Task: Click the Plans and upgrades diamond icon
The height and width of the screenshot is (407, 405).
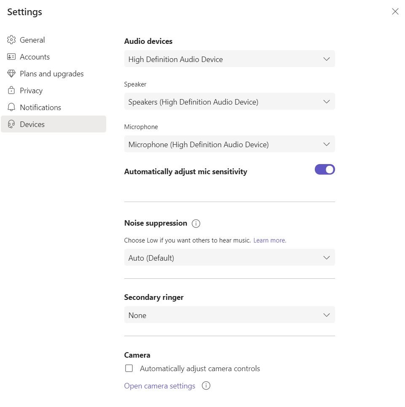Action: 11,74
